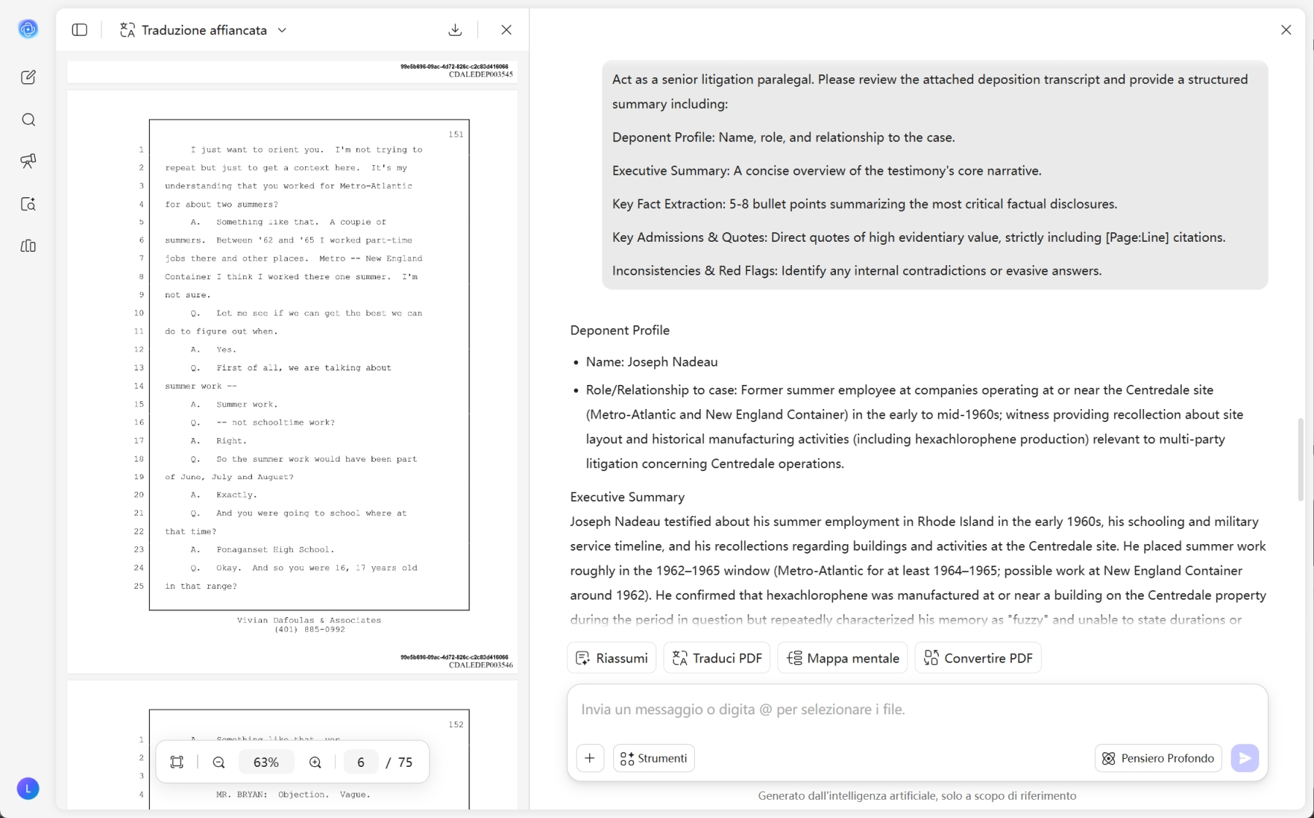Open the search icon in the sidebar
Image resolution: width=1314 pixels, height=818 pixels.
click(x=28, y=120)
